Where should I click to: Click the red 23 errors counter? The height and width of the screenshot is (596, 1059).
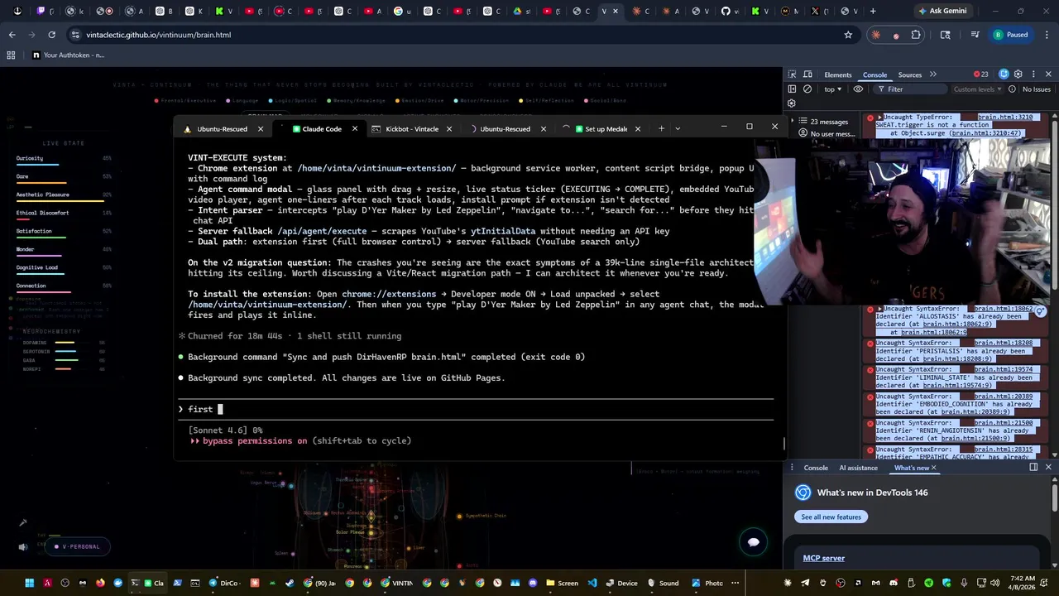[980, 74]
